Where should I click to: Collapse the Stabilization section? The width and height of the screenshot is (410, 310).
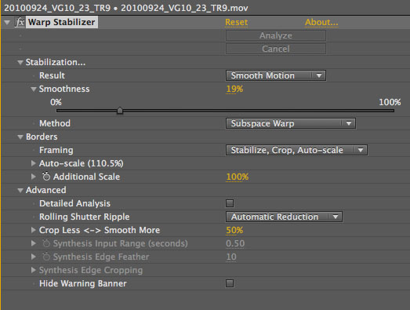click(x=20, y=63)
